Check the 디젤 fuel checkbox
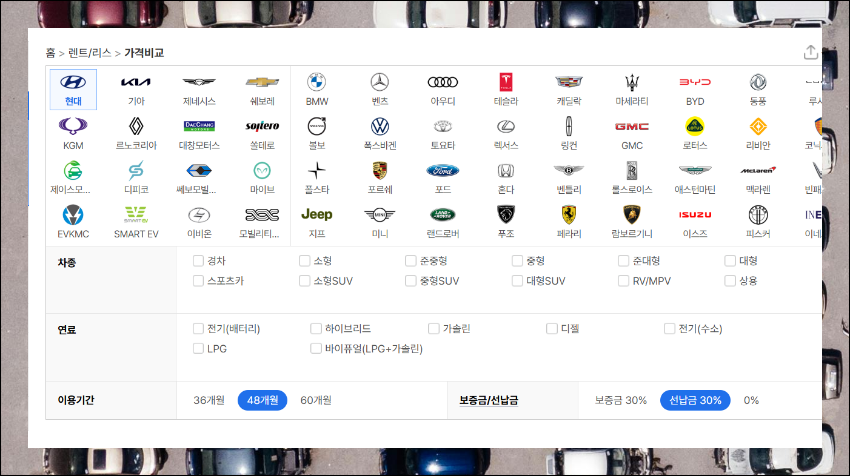This screenshot has width=850, height=476. pyautogui.click(x=552, y=329)
